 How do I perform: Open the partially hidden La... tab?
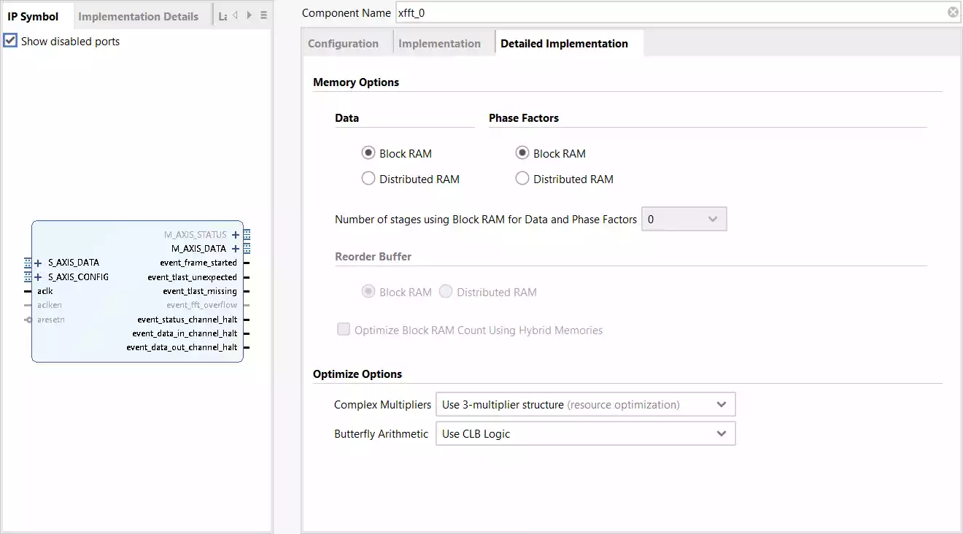point(222,16)
